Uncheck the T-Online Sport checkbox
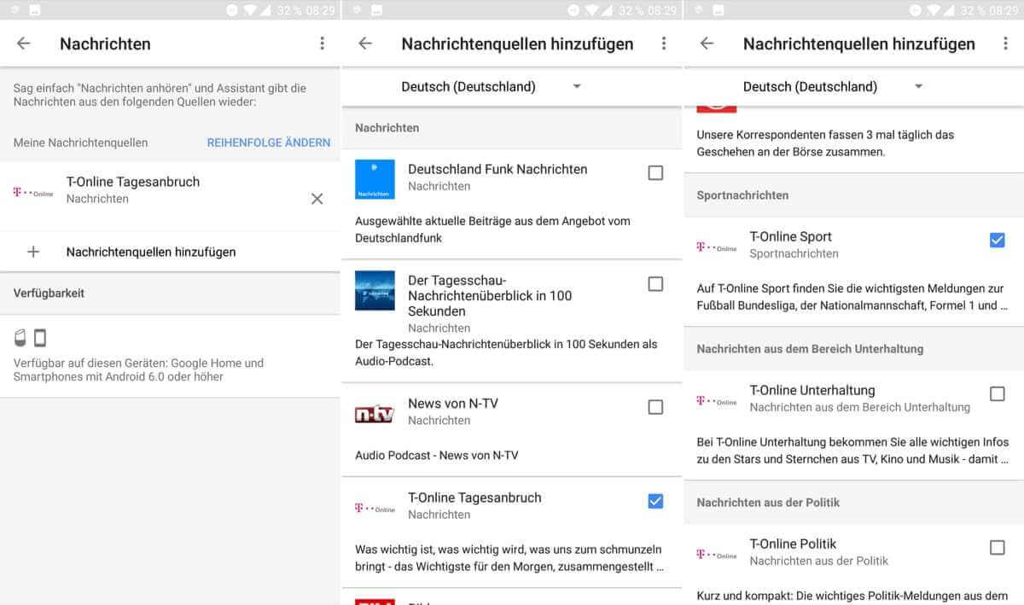Viewport: 1024px width, 605px height. click(997, 240)
